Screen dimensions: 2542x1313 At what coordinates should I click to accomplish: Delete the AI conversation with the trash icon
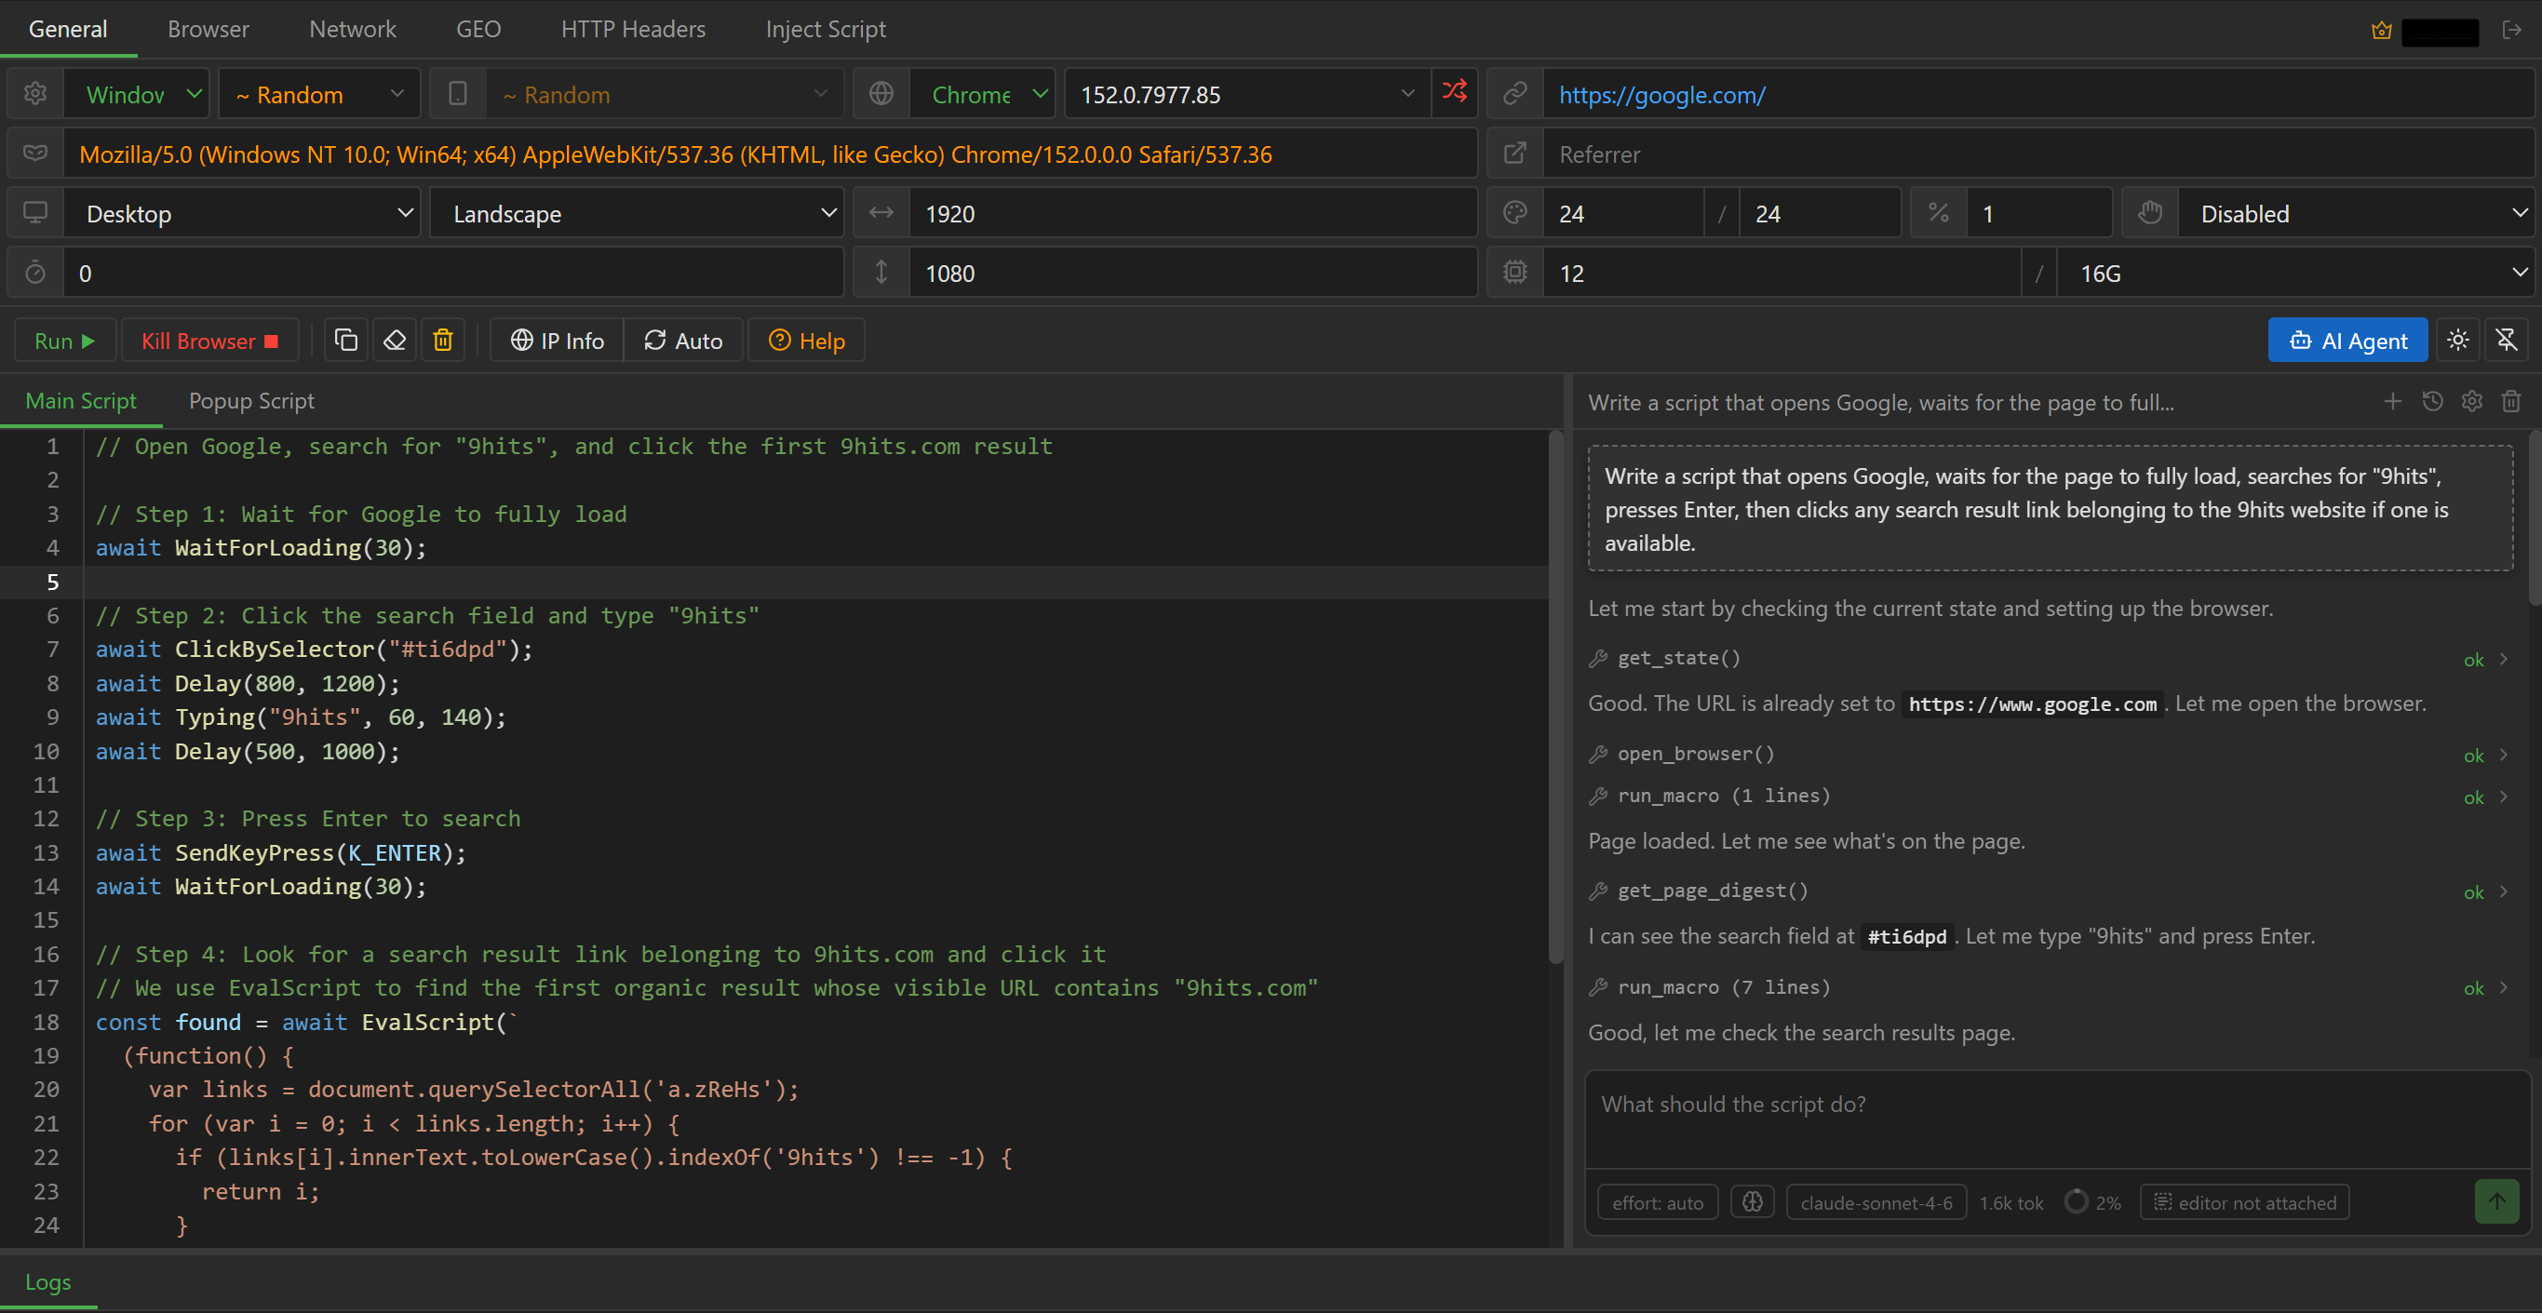click(x=2511, y=401)
